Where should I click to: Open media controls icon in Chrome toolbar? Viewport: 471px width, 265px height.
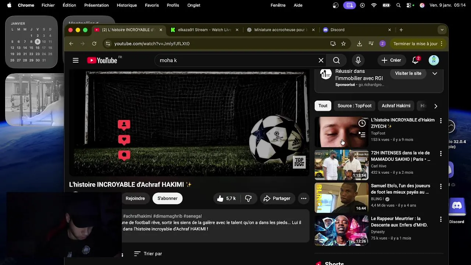point(371,43)
